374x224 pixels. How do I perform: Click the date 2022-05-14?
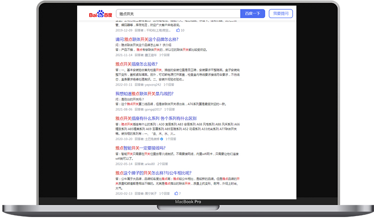point(124,164)
